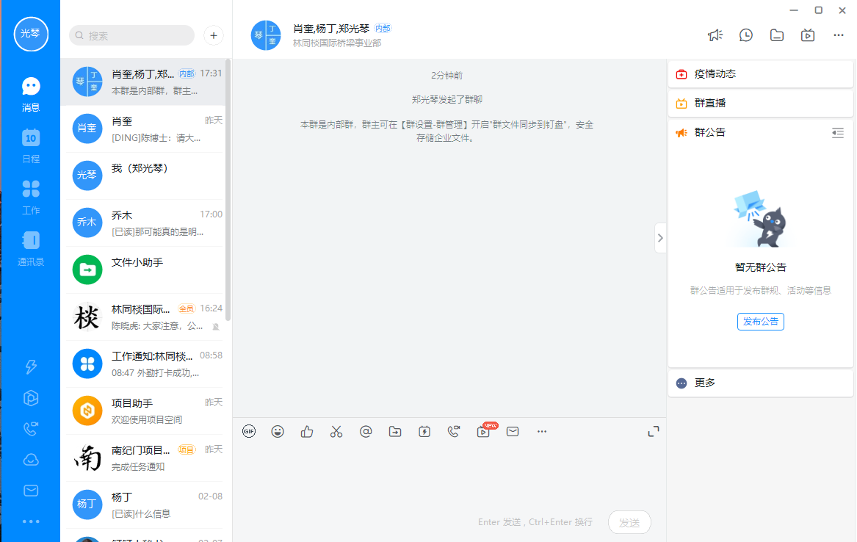Open the 日程 calendar tab

click(31, 146)
